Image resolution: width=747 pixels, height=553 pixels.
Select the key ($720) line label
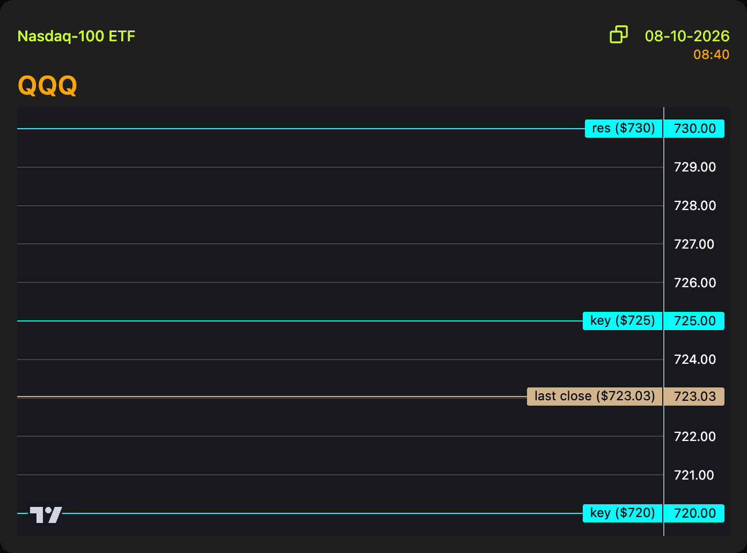point(622,513)
